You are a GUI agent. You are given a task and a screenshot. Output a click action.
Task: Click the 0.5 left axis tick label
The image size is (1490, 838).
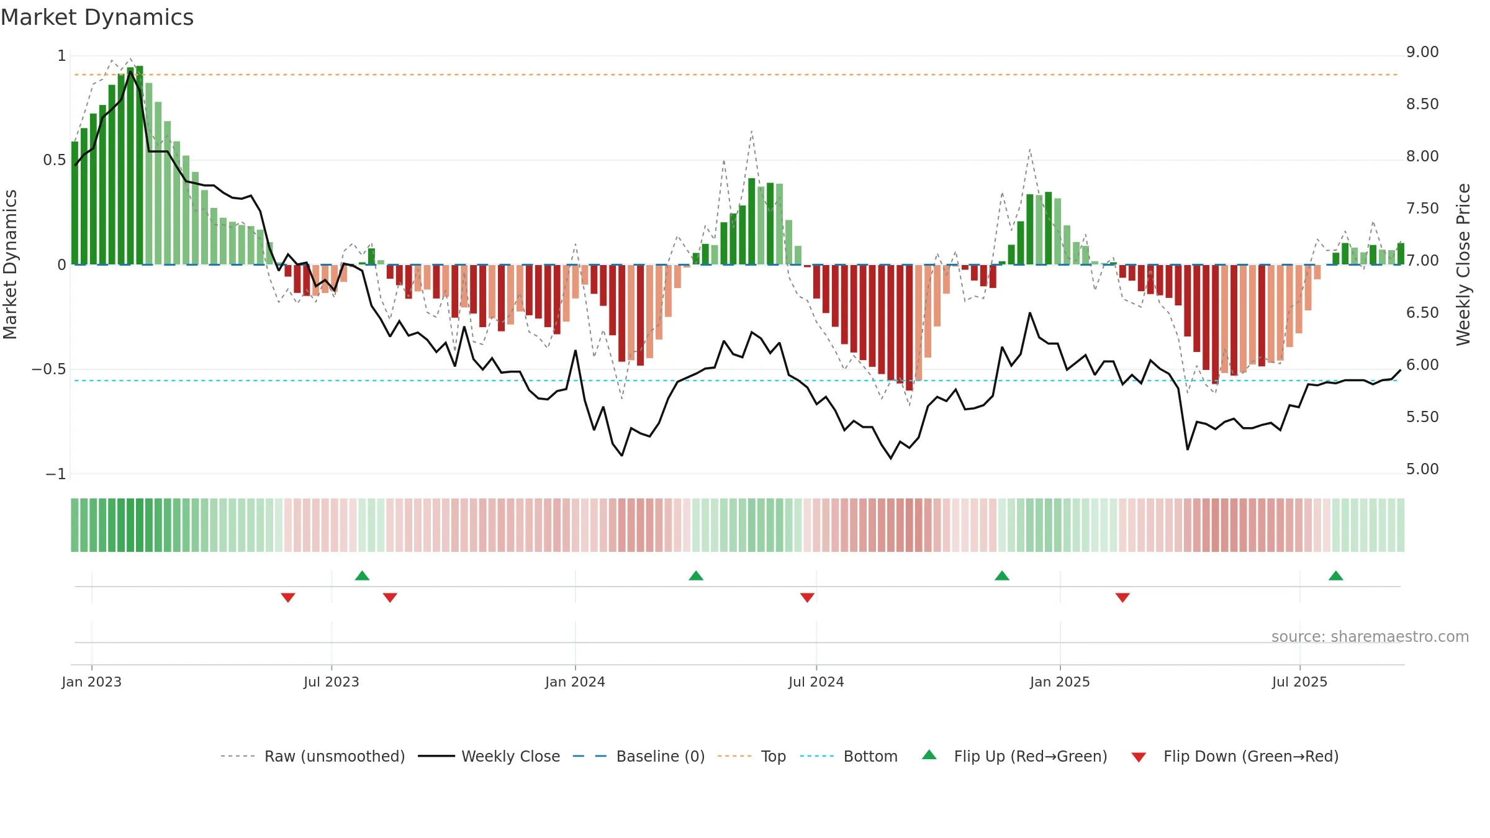point(55,160)
